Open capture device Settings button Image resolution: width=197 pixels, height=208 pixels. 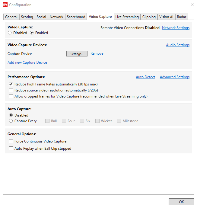coord(77,54)
